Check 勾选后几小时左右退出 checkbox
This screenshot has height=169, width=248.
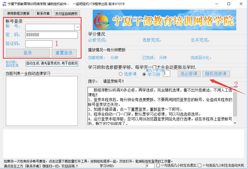point(158,166)
